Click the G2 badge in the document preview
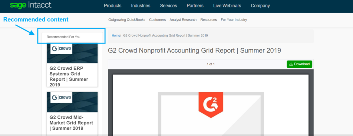The image size is (353, 136). [x=211, y=105]
